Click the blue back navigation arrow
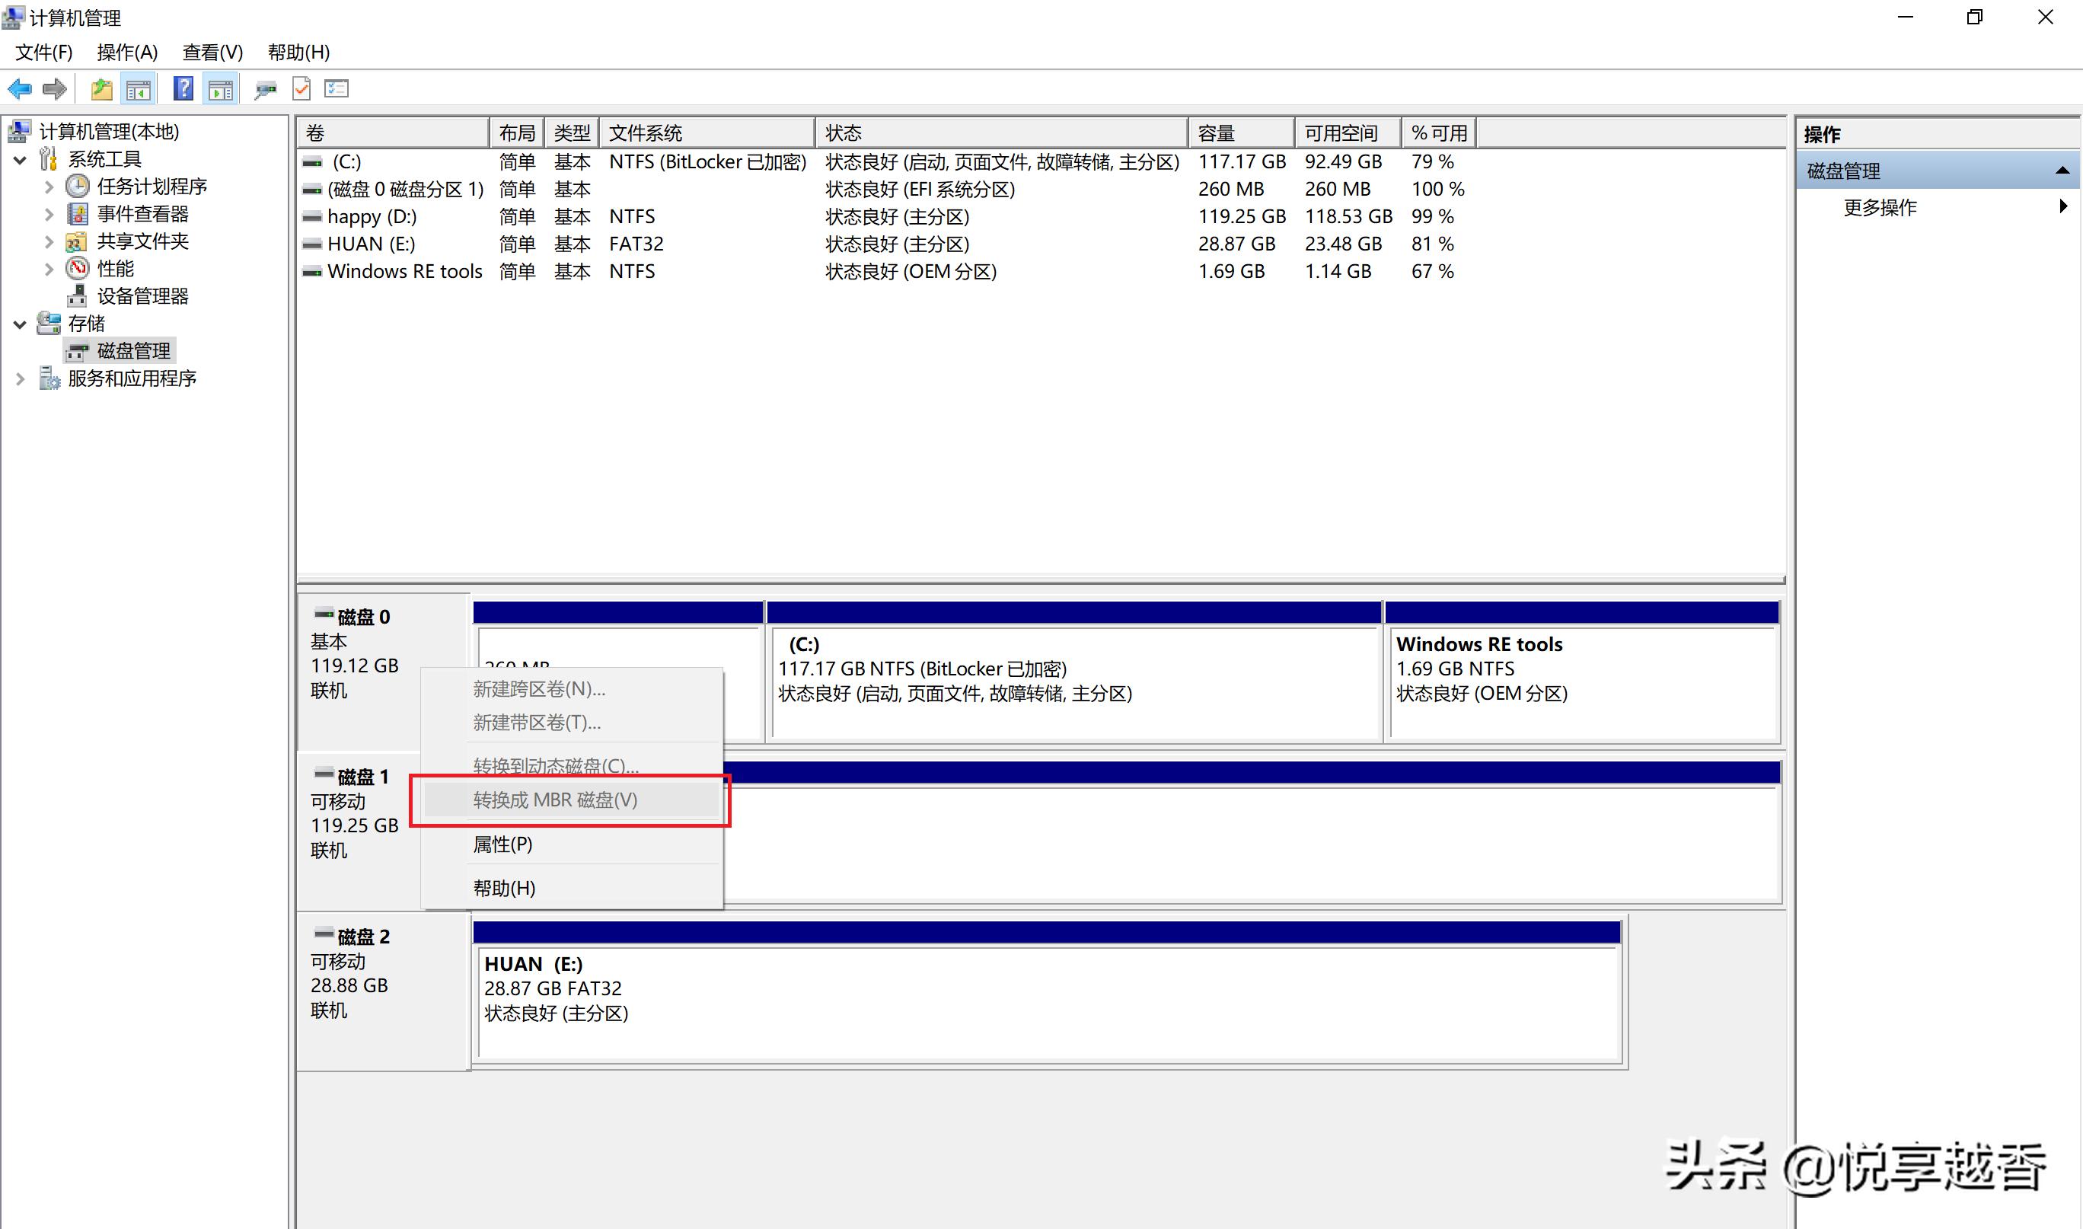The height and width of the screenshot is (1229, 2083). tap(19, 88)
